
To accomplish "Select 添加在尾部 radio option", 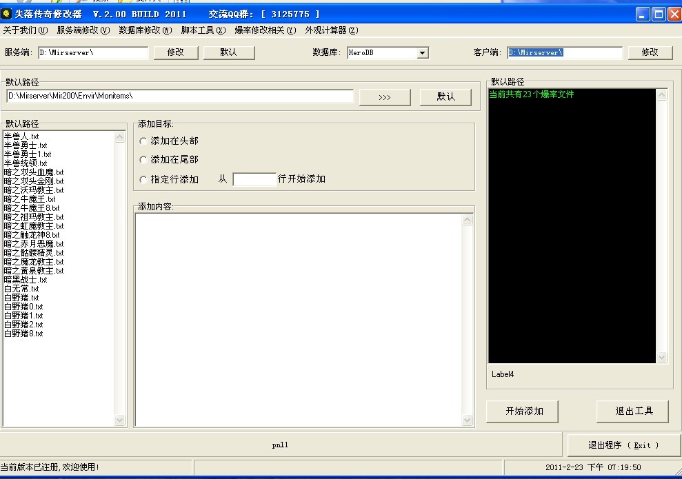I will point(143,160).
